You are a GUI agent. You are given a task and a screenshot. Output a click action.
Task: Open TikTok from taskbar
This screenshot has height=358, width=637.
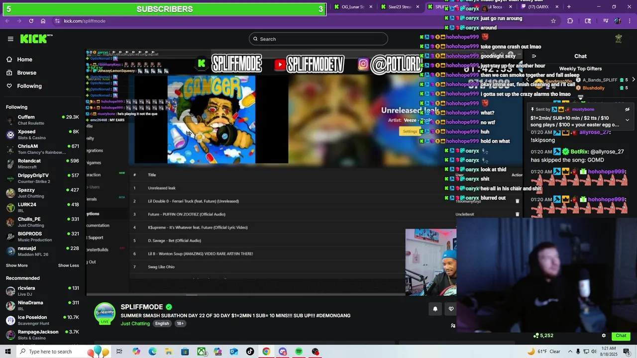pos(250,352)
